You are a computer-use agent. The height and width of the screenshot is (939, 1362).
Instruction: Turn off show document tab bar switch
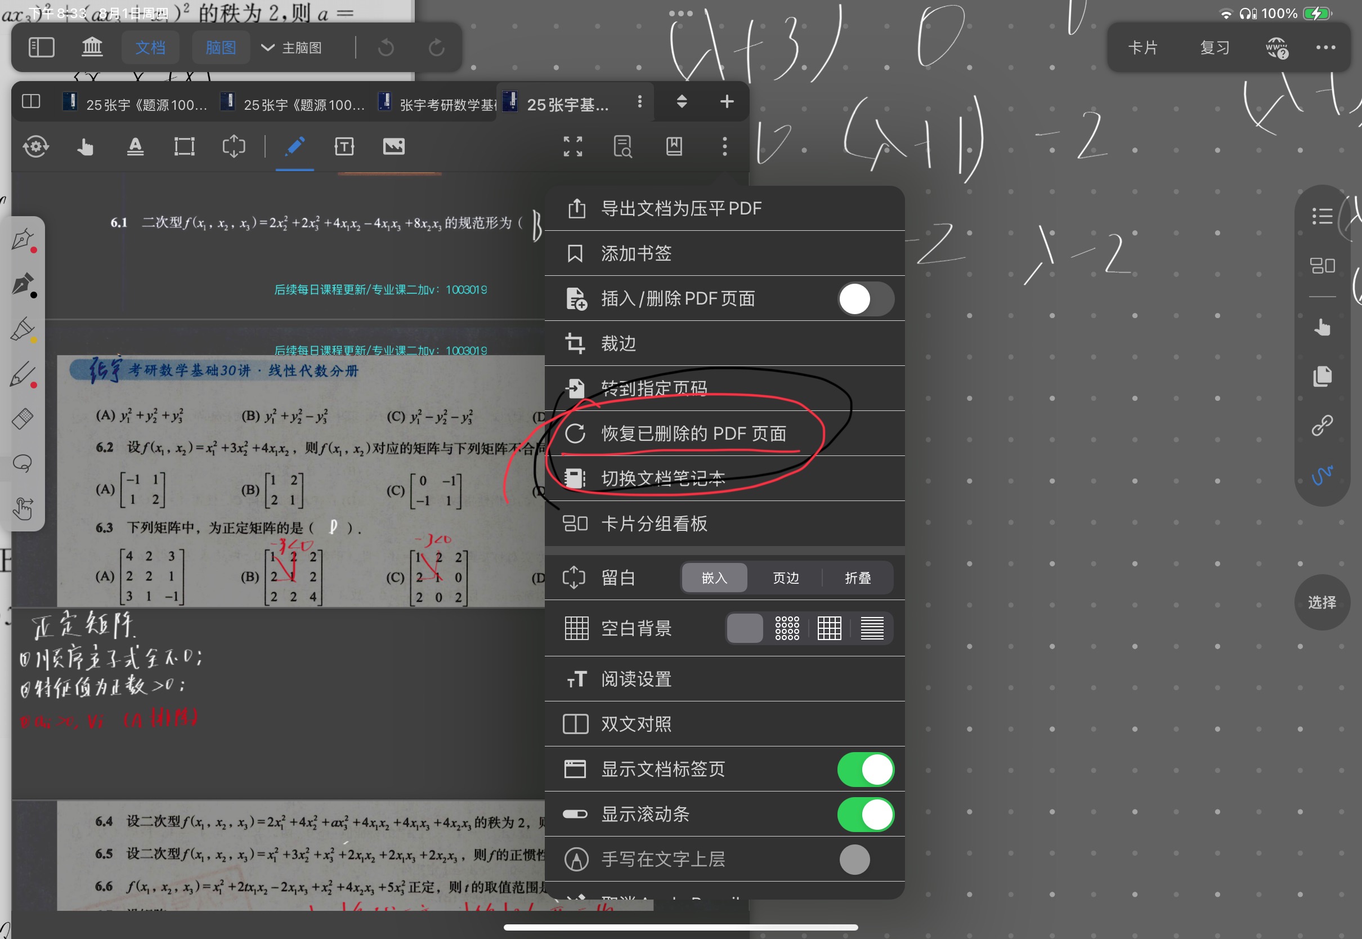(x=865, y=770)
